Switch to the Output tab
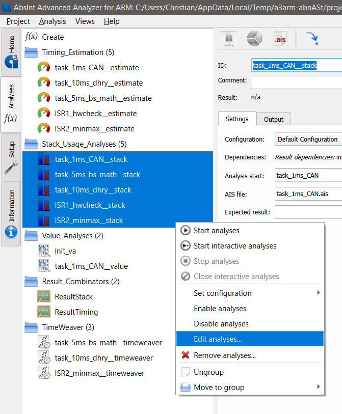The height and width of the screenshot is (414, 342). [274, 119]
